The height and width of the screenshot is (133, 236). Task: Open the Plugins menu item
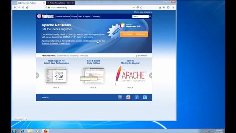[x=74, y=16]
